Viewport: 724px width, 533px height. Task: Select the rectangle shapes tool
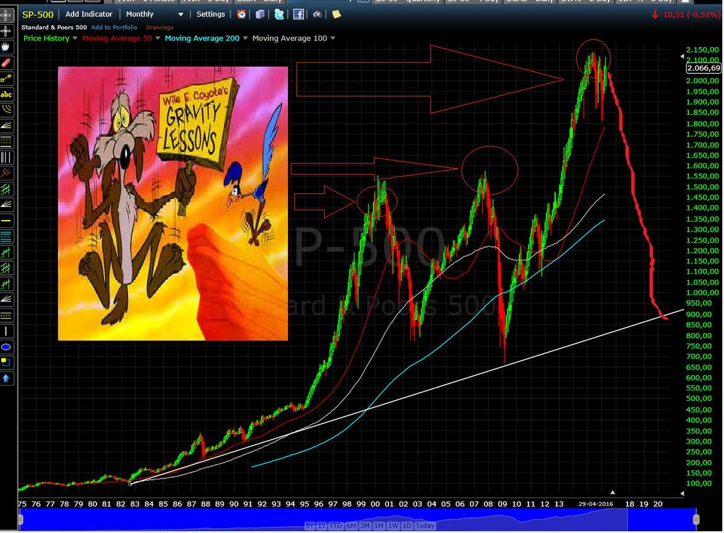pyautogui.click(x=7, y=362)
